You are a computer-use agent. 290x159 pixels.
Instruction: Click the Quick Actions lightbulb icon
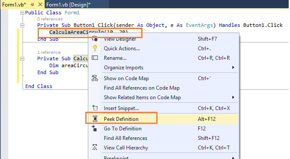(95, 48)
